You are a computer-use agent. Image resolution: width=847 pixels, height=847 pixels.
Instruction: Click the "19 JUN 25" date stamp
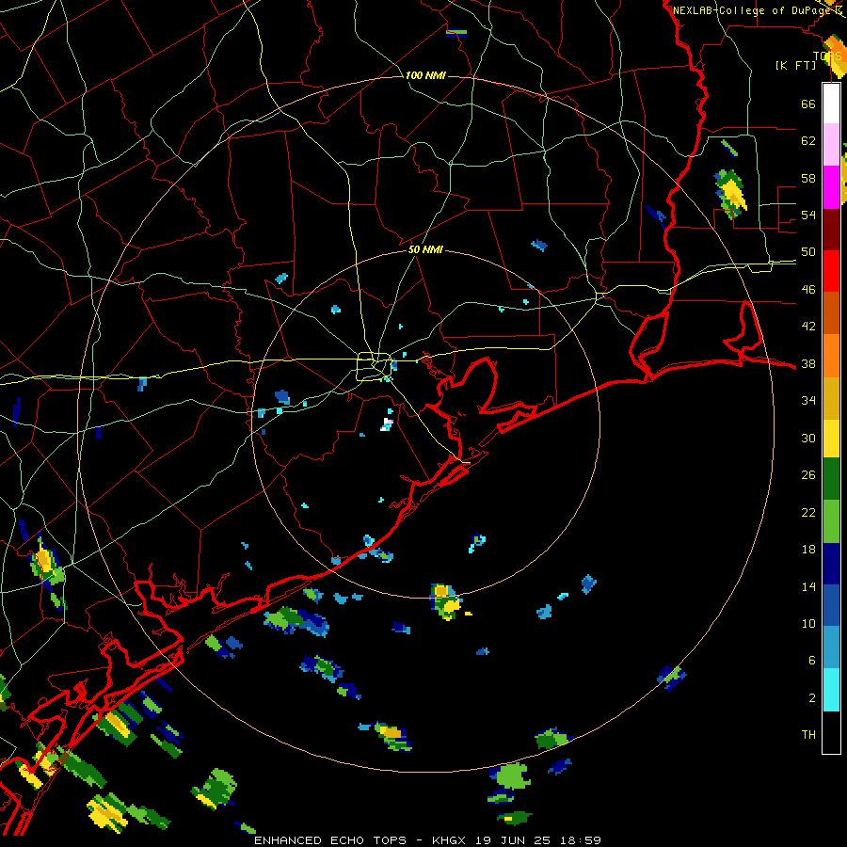(514, 840)
